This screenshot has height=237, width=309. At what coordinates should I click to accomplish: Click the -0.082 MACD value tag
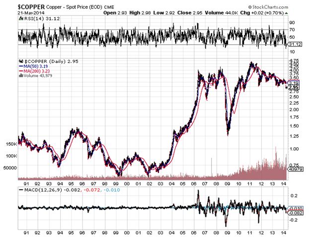tap(295, 213)
